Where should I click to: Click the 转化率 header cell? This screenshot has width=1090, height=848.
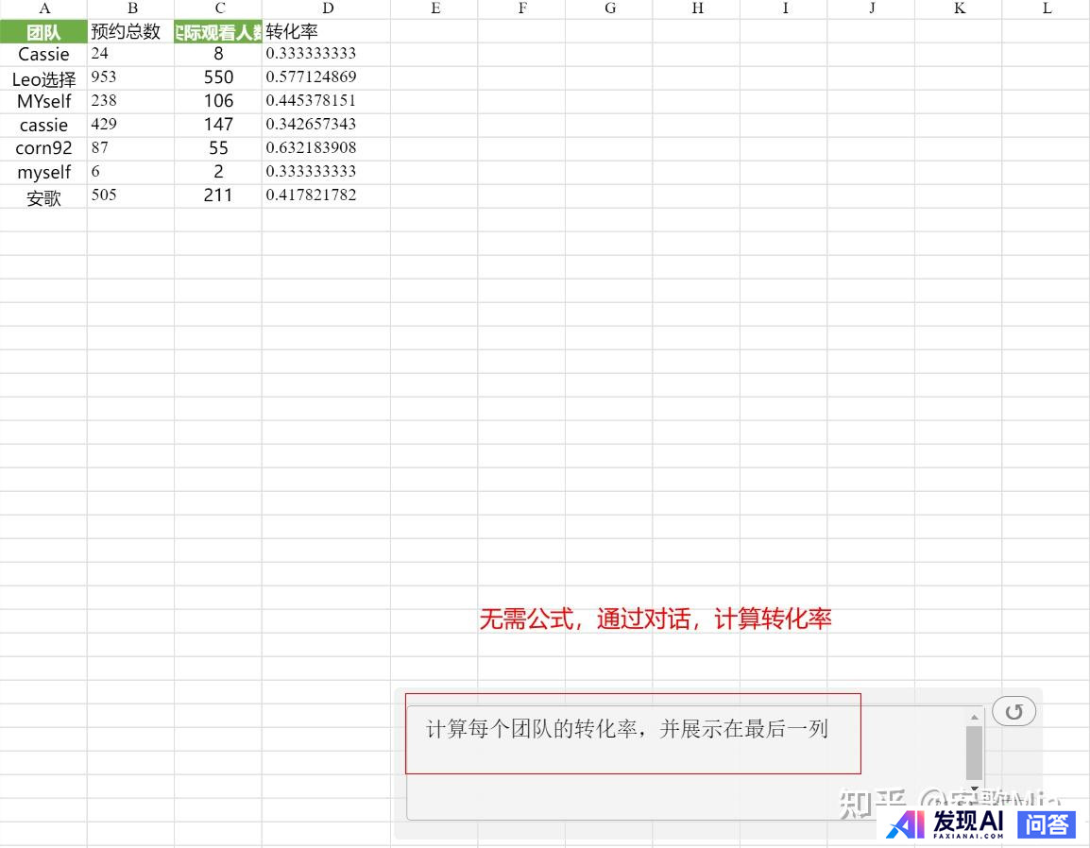tap(326, 31)
